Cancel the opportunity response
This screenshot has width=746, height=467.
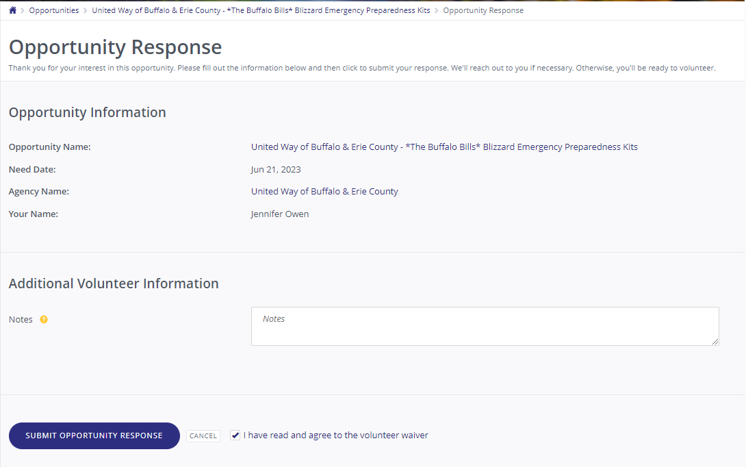203,436
